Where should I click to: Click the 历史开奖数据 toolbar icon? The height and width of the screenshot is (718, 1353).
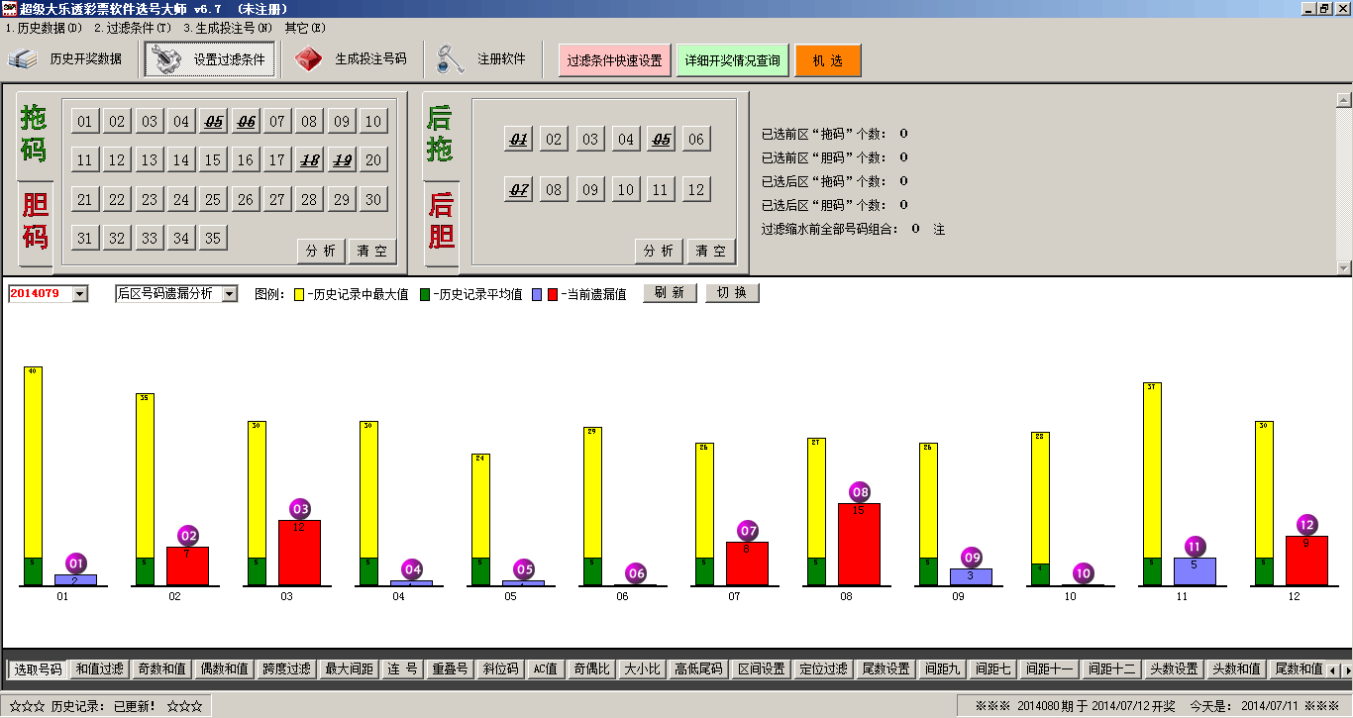23,59
